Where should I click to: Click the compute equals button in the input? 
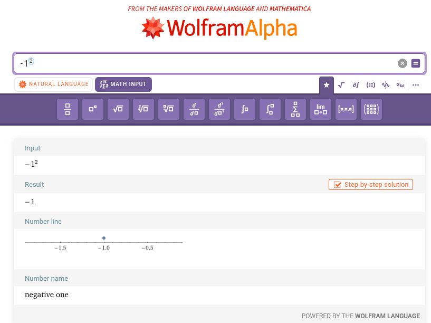[x=415, y=63]
